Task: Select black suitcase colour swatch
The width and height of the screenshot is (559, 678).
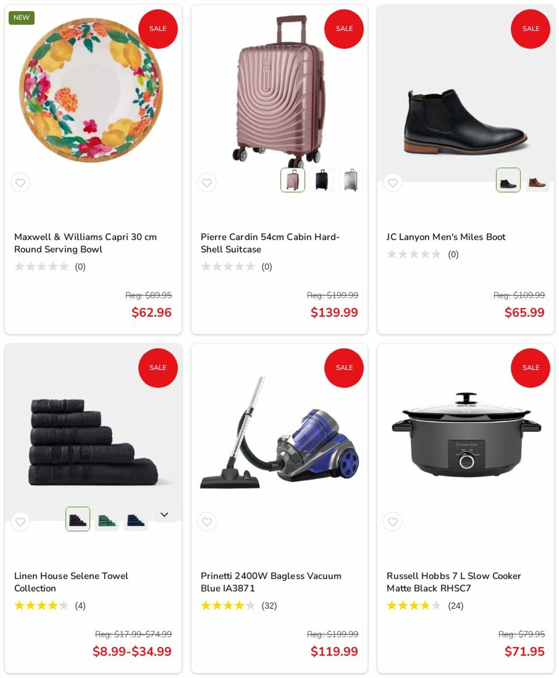Action: click(x=322, y=180)
